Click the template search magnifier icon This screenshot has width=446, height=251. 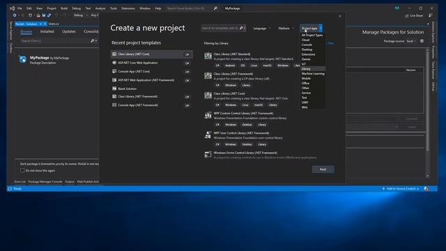point(241,28)
